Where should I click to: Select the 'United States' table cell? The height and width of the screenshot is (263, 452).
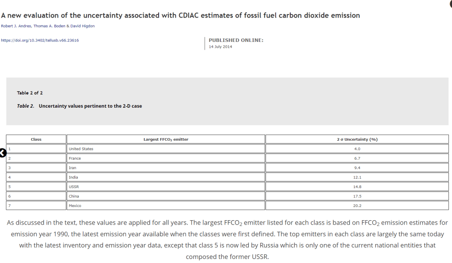[x=81, y=149]
